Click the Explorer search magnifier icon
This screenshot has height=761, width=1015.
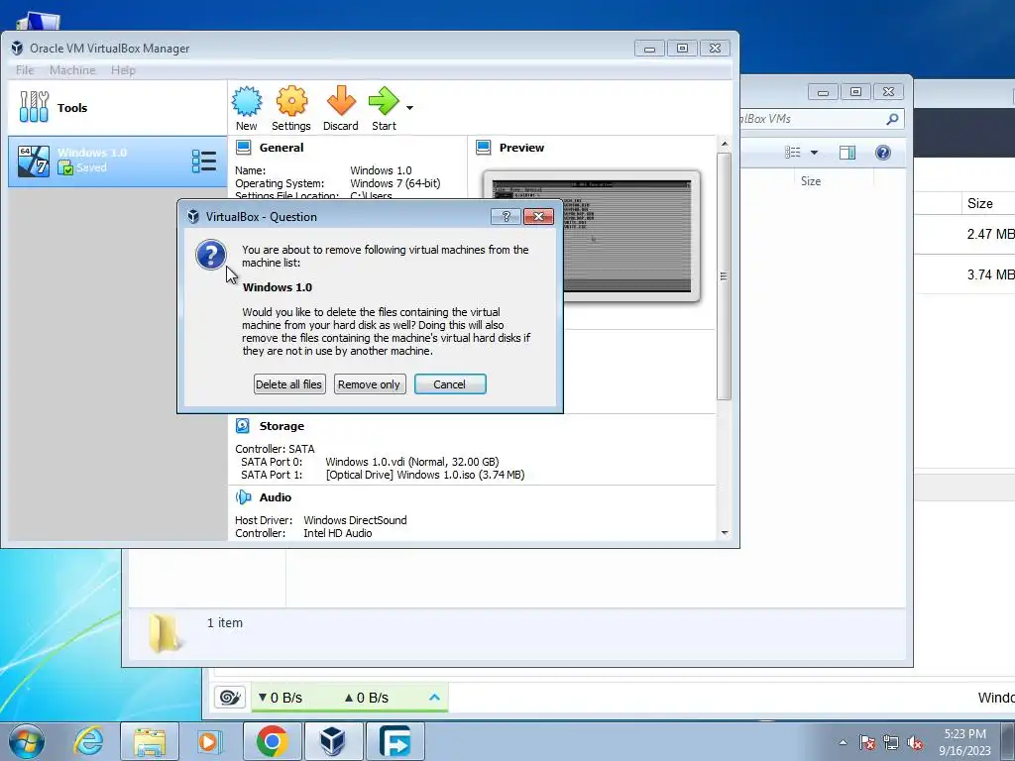[892, 119]
